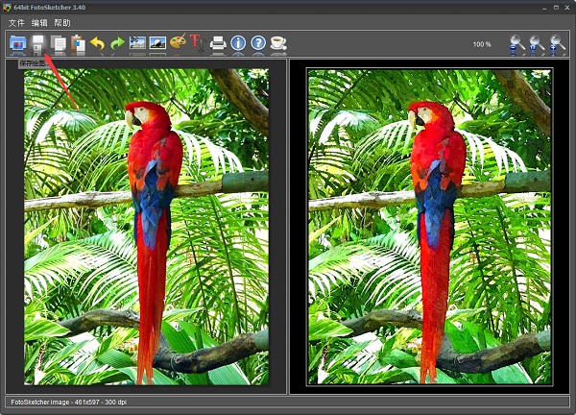Click the blue info circle icon
The width and height of the screenshot is (576, 415).
pyautogui.click(x=239, y=43)
